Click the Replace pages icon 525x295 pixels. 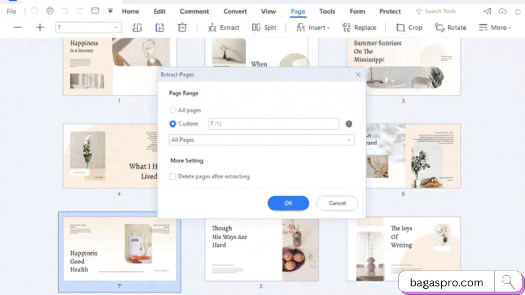tap(347, 28)
